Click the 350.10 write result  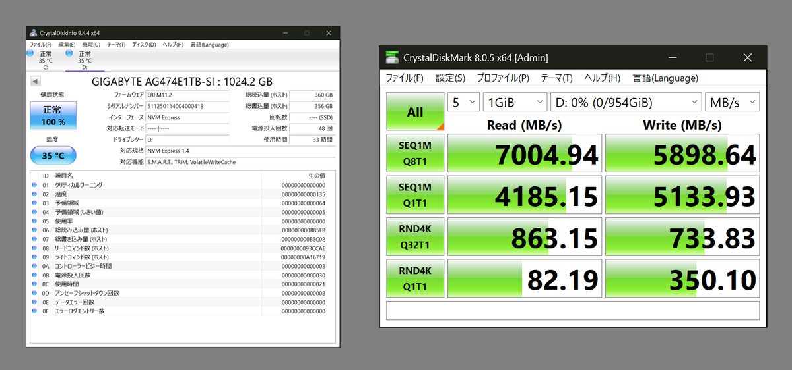[x=682, y=280]
